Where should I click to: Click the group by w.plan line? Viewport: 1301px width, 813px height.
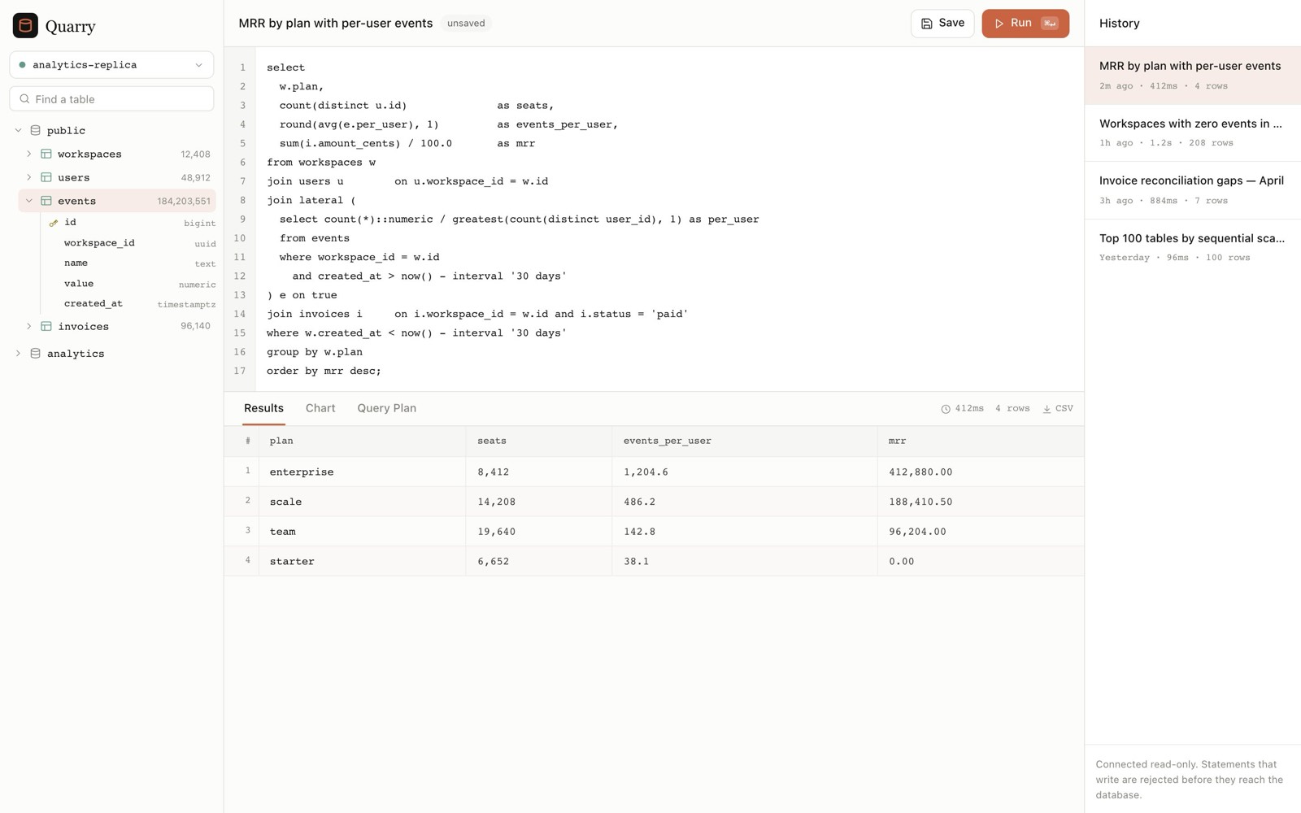tap(315, 352)
